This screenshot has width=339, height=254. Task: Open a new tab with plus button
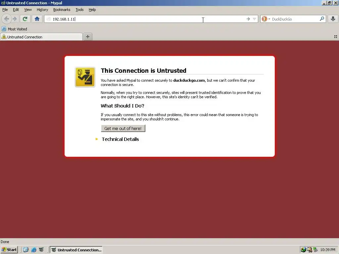(87, 37)
